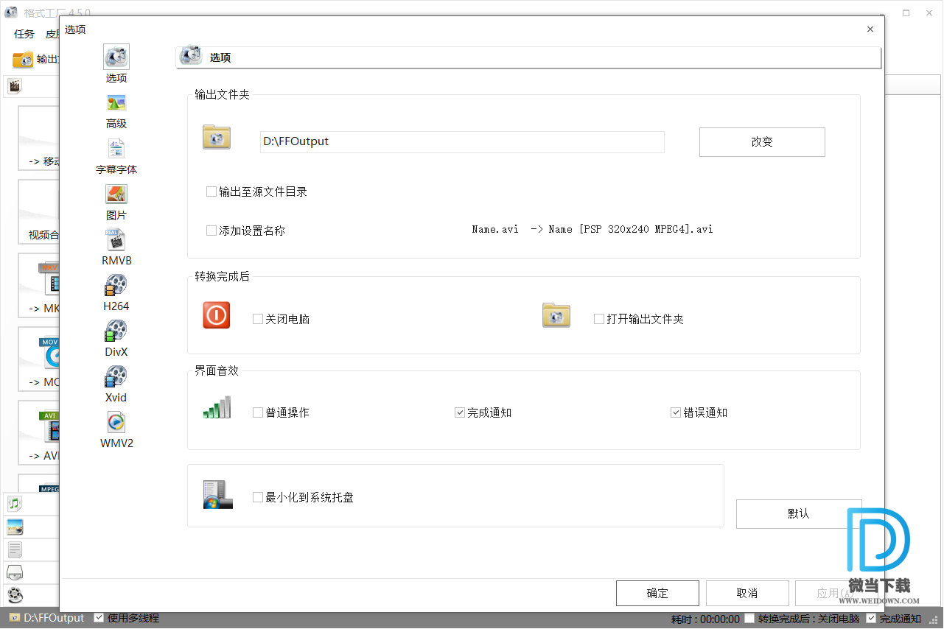Viewport: 944px width, 629px height.
Task: Enable 最小化到系统托盘 checkbox
Action: [258, 497]
